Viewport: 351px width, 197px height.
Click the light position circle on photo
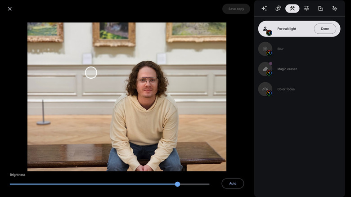coord(91,72)
